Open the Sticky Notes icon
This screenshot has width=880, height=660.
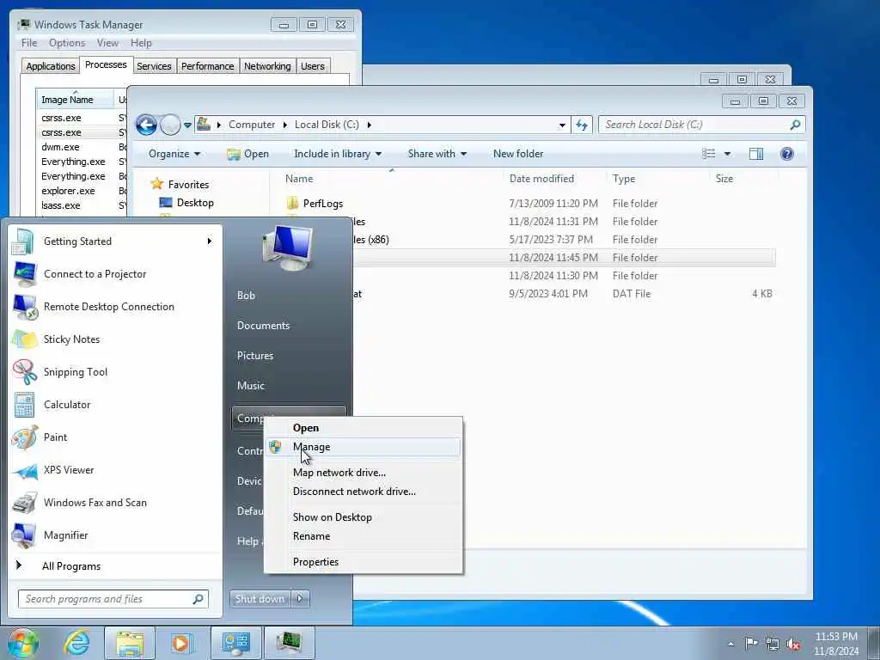24,339
